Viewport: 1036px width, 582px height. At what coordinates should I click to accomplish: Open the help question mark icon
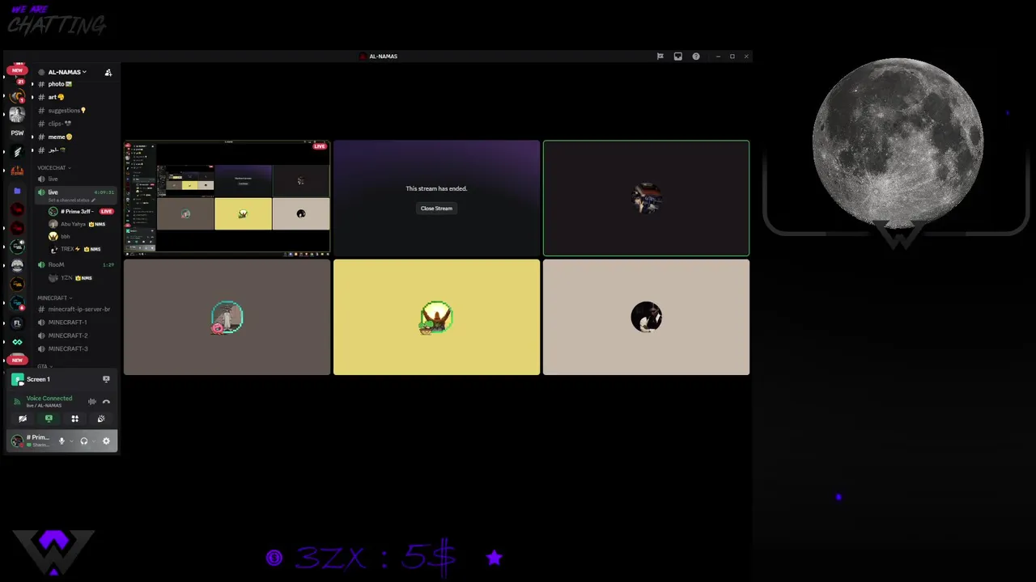pos(695,57)
